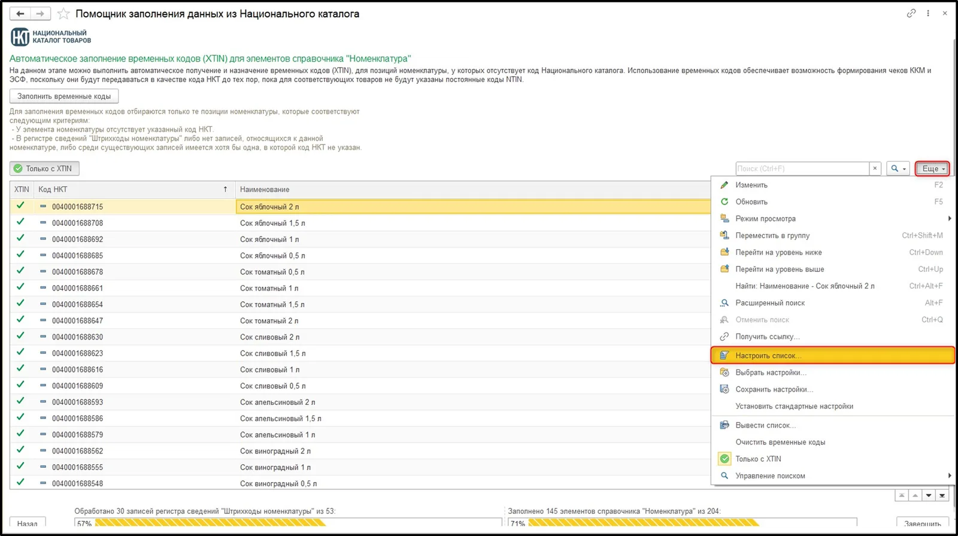This screenshot has height=536, width=958.
Task: Focus the Поиск (Ctrl+F) search field
Action: point(802,168)
